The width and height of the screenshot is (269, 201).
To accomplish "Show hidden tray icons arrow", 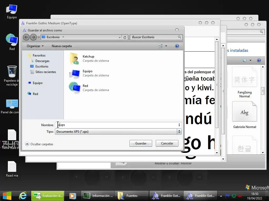I will [221, 196].
